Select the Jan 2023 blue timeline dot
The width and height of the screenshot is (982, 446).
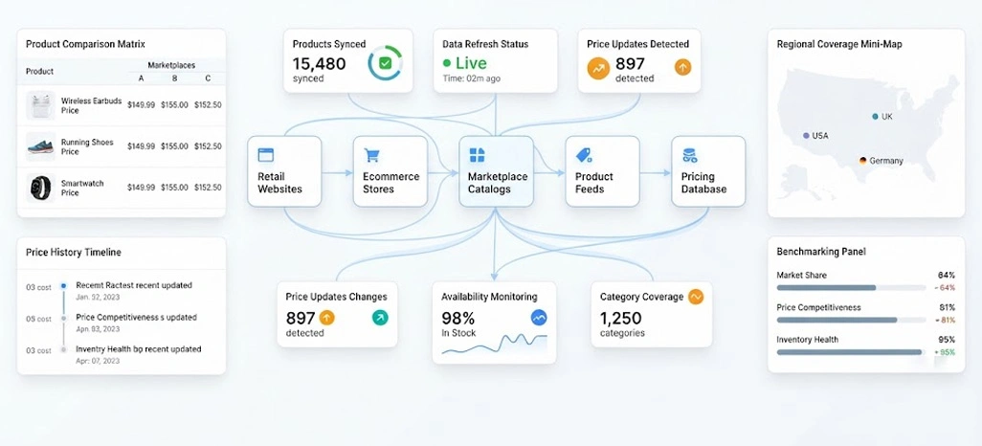click(63, 285)
